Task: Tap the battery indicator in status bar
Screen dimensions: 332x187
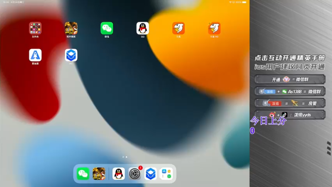Action: tap(244, 2)
